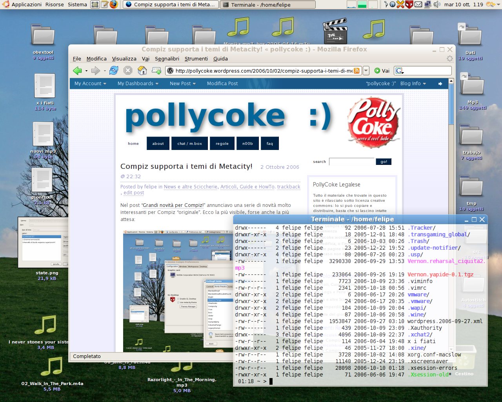The image size is (502, 402).
Task: Click the PollyCoke bottle cap logo
Action: click(x=373, y=122)
